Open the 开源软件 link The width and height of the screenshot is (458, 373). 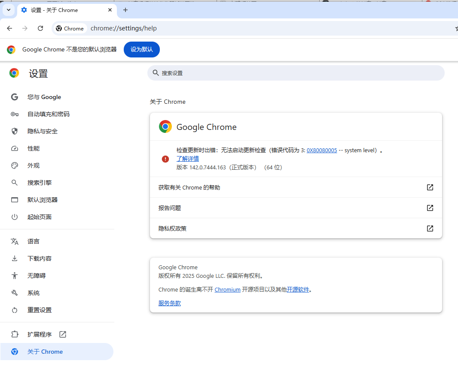[x=298, y=290]
